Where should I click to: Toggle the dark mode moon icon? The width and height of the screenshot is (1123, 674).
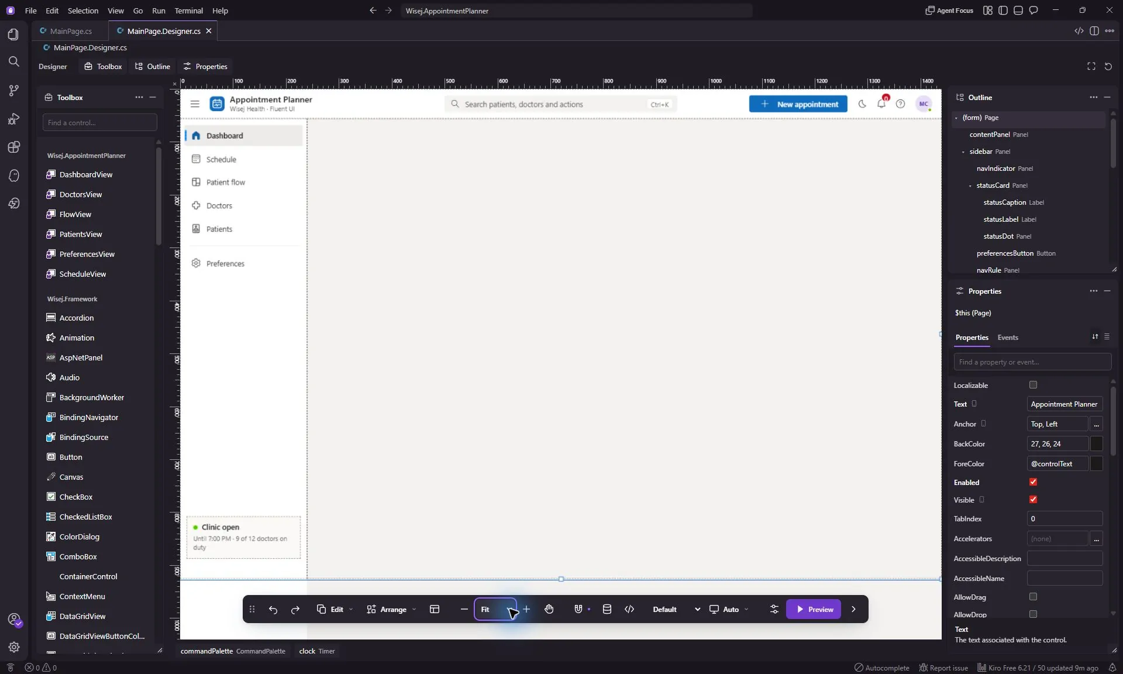(862, 104)
